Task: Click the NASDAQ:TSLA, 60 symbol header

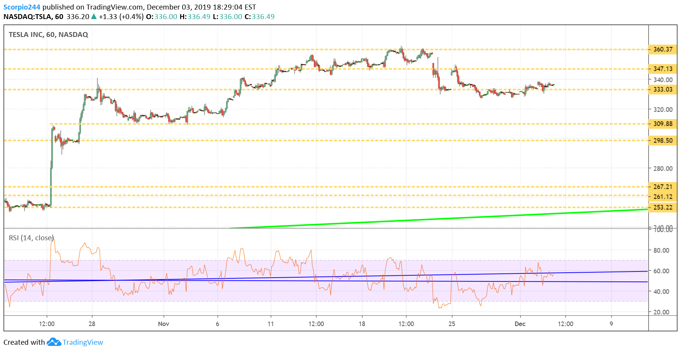Action: coord(33,16)
